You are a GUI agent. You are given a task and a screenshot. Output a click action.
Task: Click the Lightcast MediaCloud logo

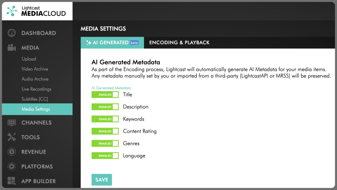37,11
